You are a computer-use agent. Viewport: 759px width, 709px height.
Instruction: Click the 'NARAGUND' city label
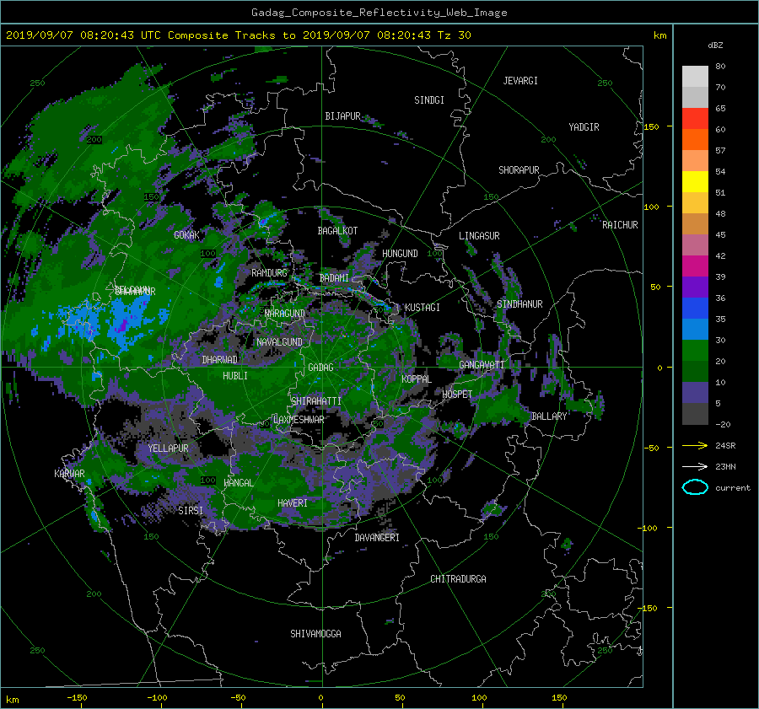tap(285, 314)
